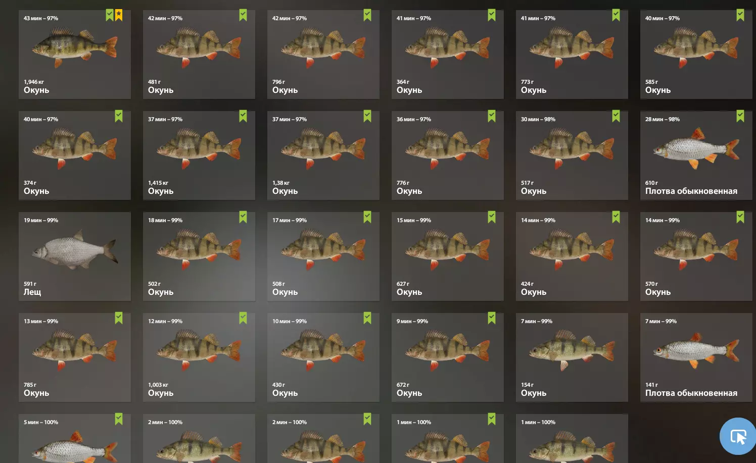
Task: Click green bookmark on the 785 г Окунь card
Action: tap(119, 318)
